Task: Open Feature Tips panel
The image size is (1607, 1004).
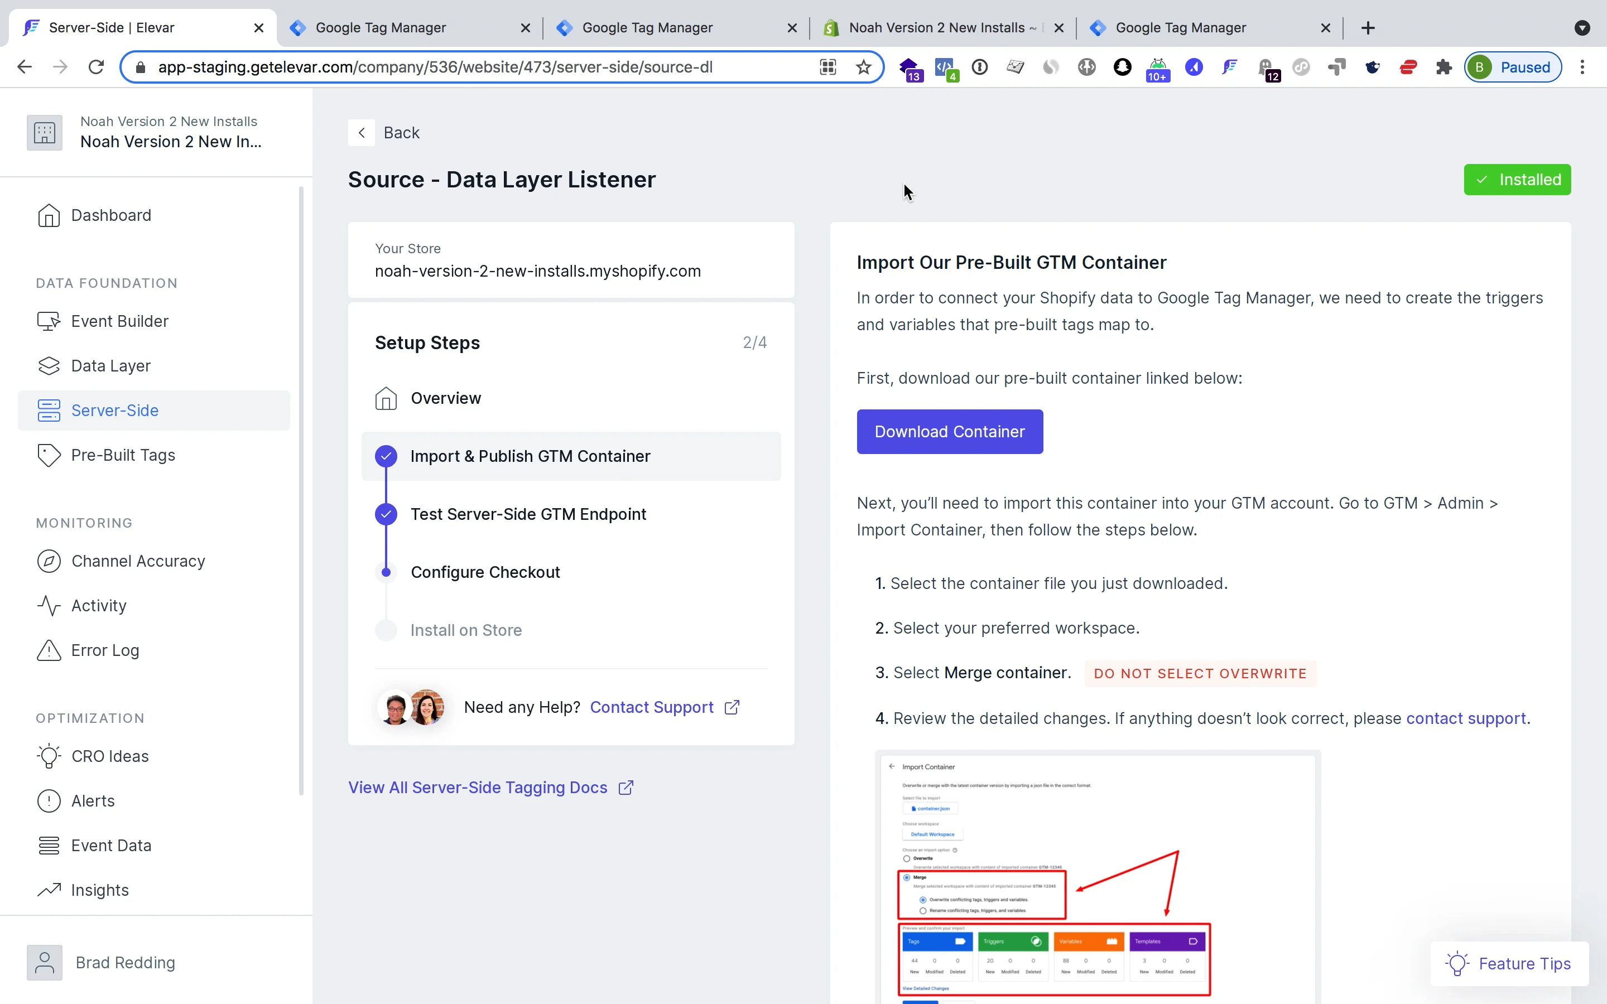Action: (1509, 963)
